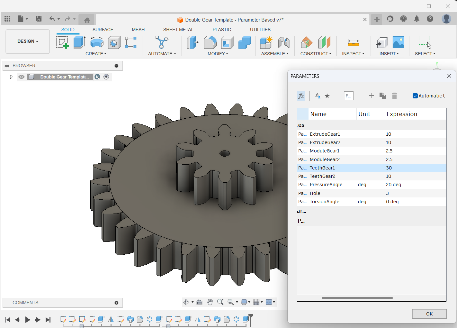
Task: Select the Create Sketch tool
Action: coord(63,42)
